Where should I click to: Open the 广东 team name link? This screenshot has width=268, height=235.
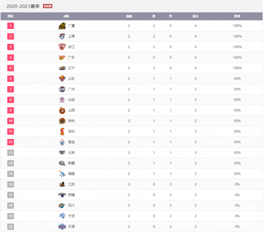71,57
